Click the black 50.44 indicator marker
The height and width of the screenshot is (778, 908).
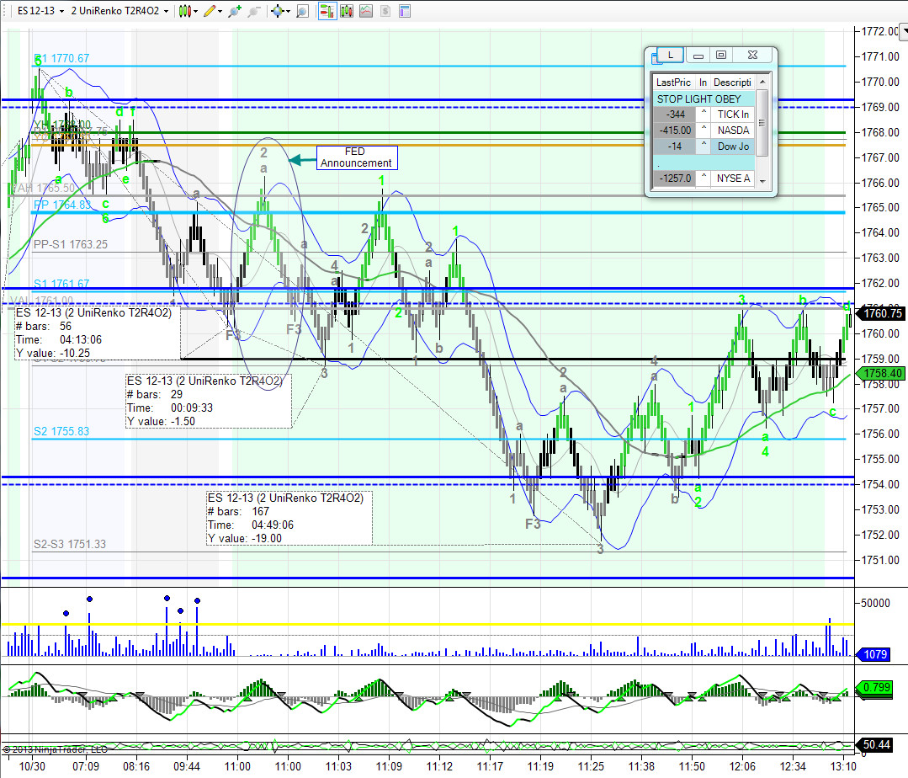[x=875, y=744]
